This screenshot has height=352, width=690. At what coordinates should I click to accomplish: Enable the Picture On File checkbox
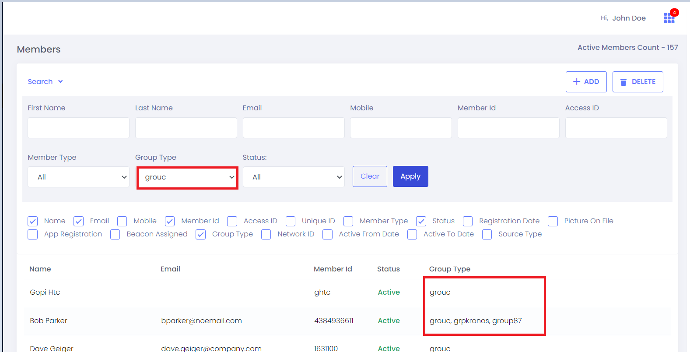coord(553,221)
